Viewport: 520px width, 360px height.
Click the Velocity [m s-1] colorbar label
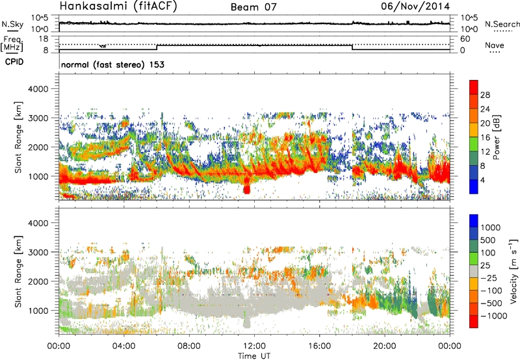click(x=513, y=271)
